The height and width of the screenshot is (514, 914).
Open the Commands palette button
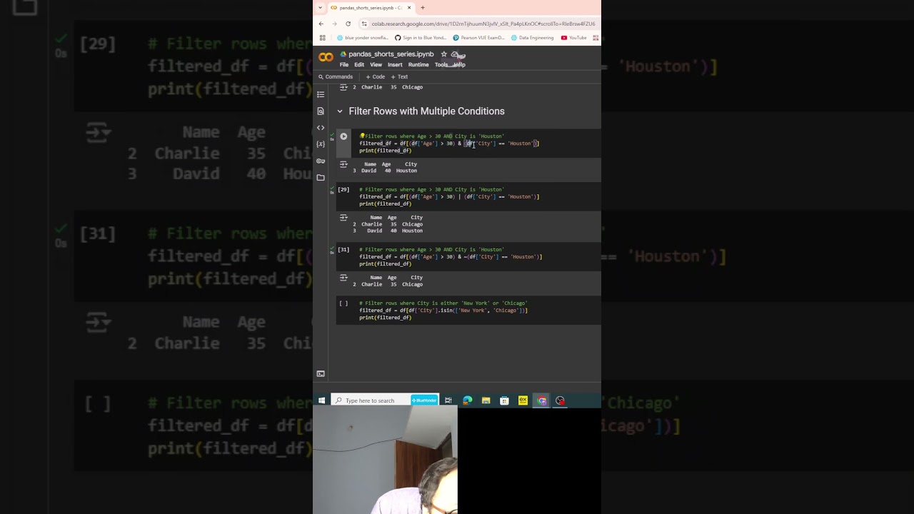point(335,77)
